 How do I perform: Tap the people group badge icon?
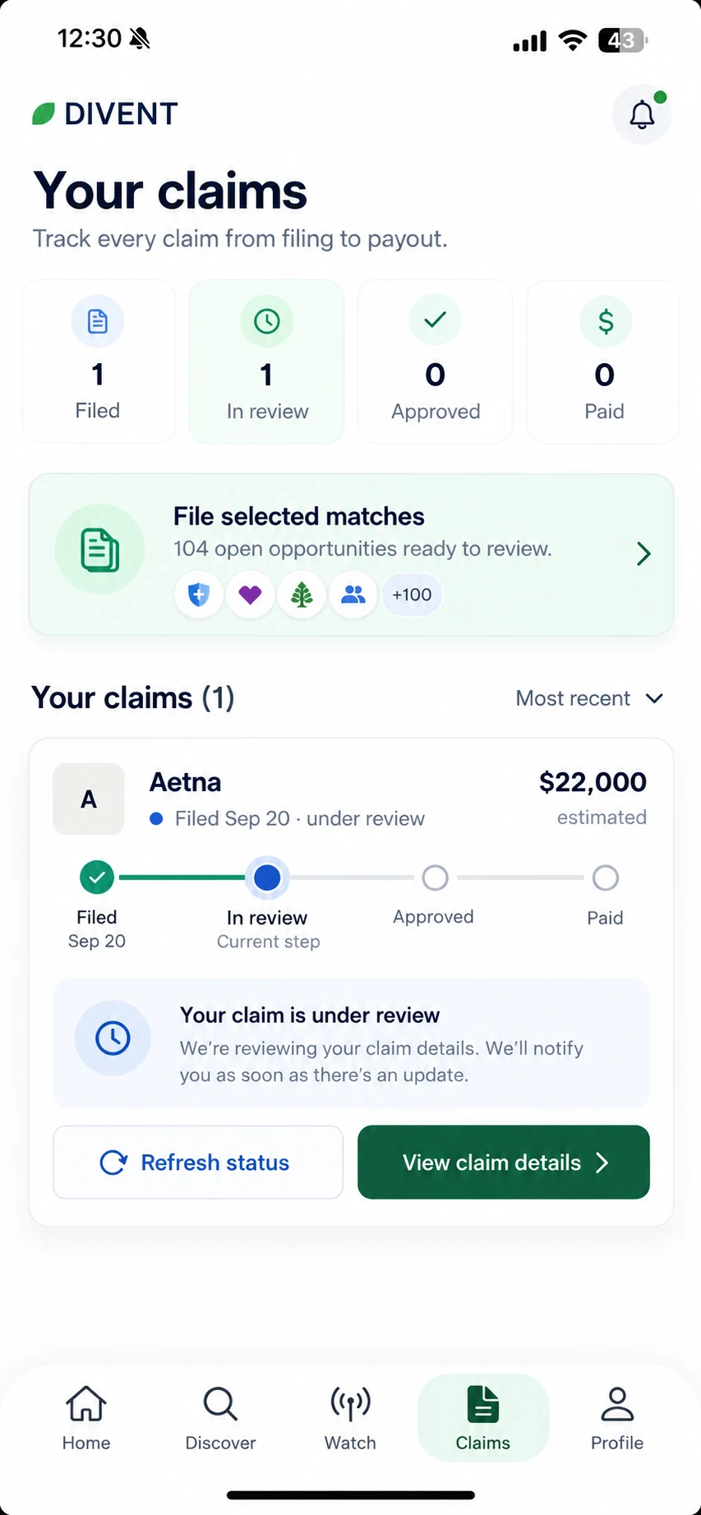click(353, 594)
